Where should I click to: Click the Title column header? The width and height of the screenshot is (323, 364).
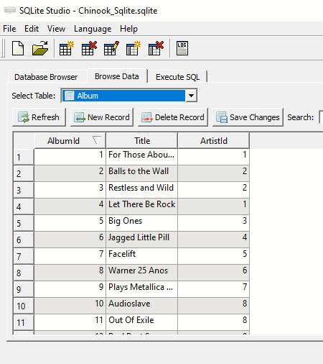[x=142, y=141]
